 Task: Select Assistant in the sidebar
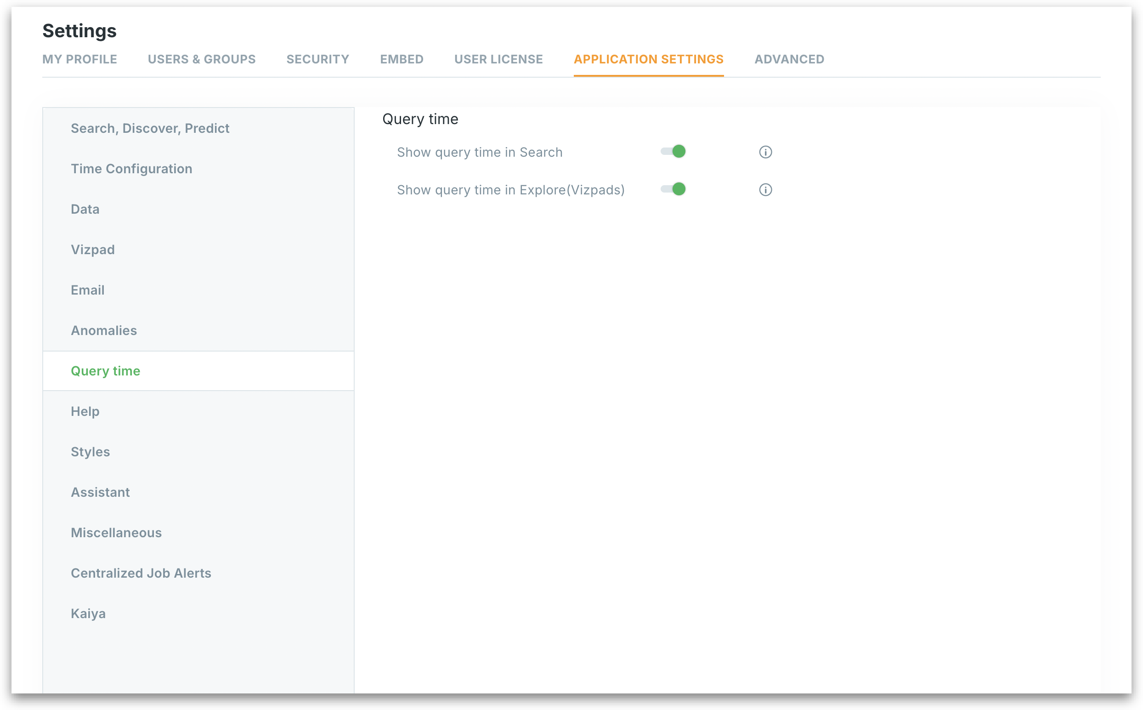(100, 492)
